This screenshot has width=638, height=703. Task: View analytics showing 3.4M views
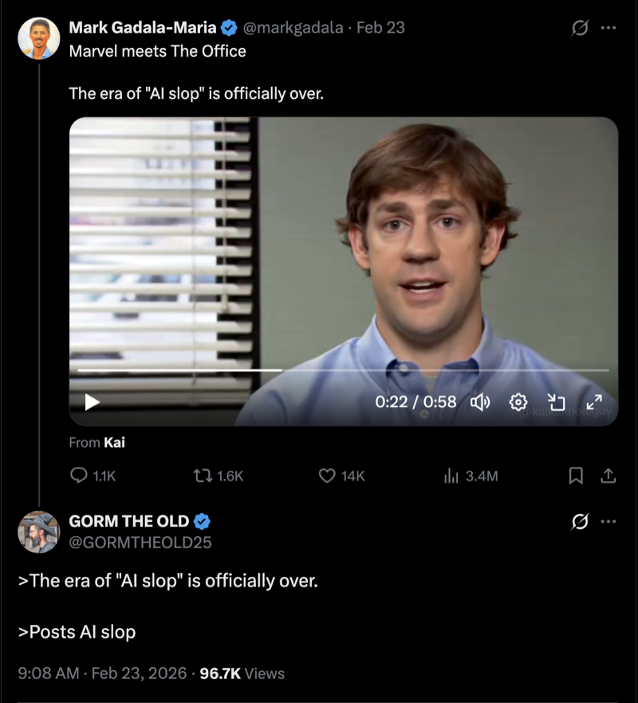coord(451,476)
